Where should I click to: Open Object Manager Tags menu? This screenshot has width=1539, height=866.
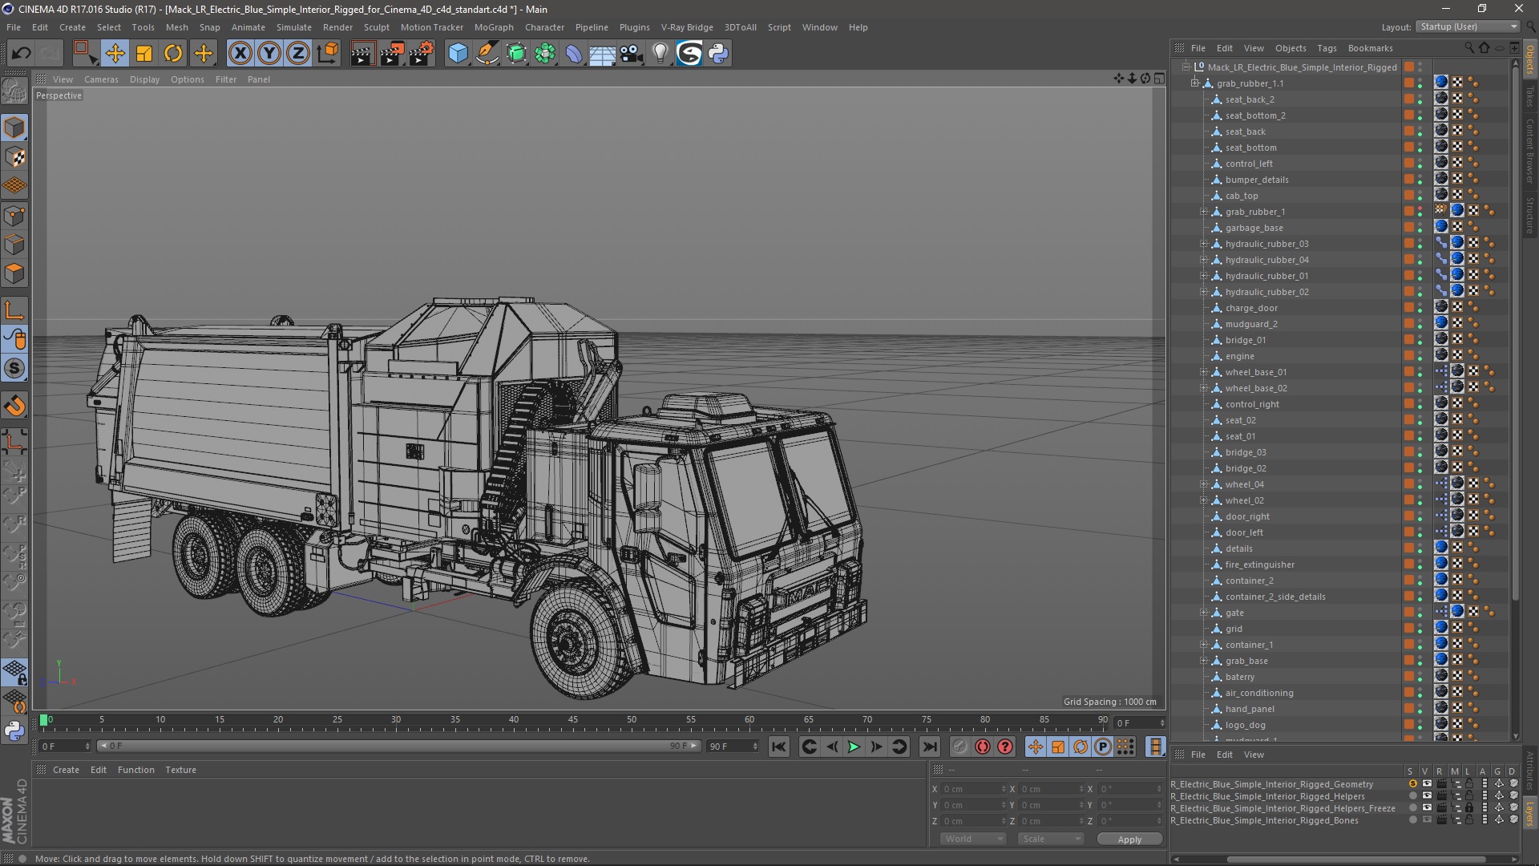click(1327, 48)
